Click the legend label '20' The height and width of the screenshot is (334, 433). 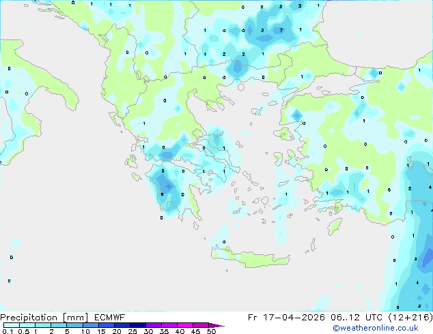tap(117, 331)
